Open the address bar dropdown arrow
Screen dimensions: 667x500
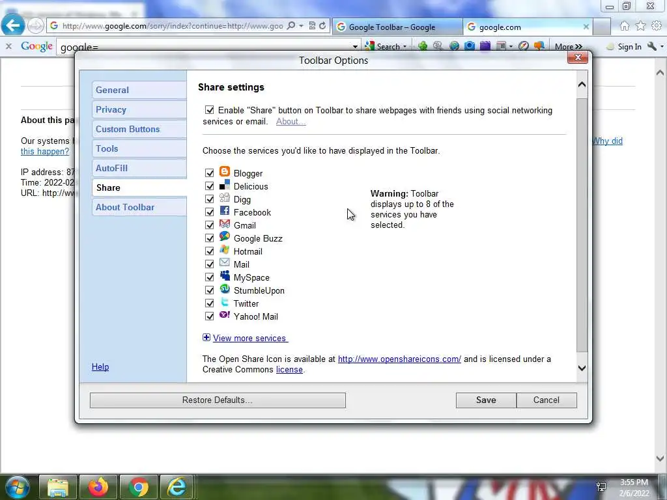tap(301, 26)
